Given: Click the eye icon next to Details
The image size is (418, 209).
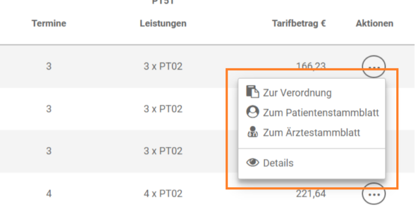Looking at the screenshot, I should click(253, 162).
